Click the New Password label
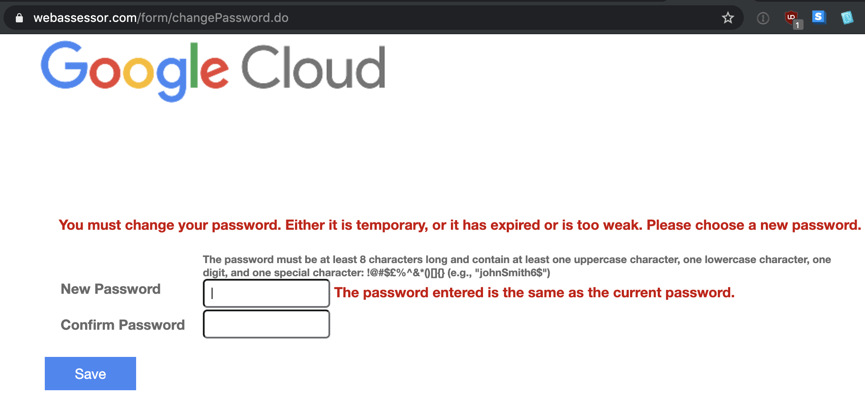Screen dimensions: 865x399 (x=111, y=289)
